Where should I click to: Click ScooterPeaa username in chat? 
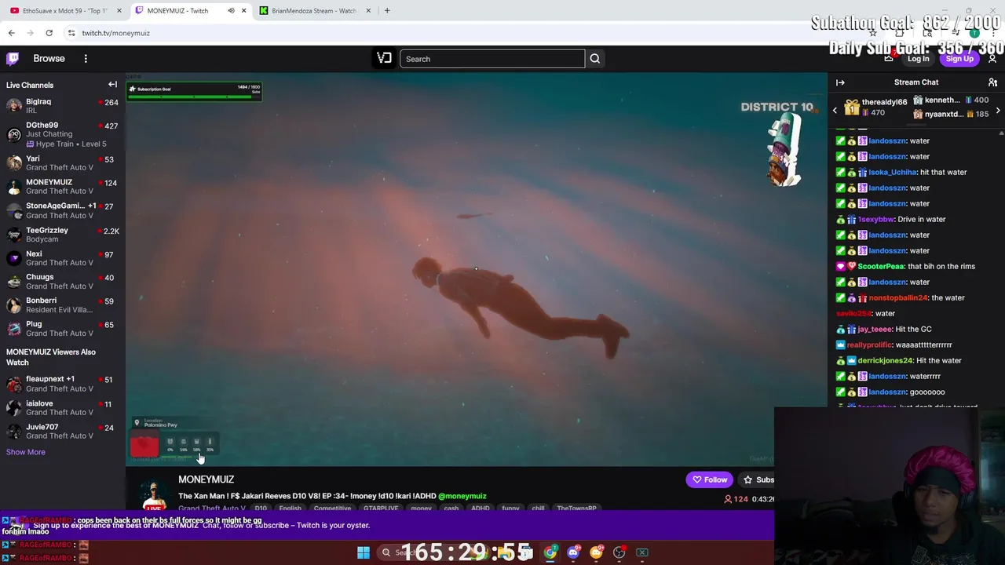pos(881,266)
